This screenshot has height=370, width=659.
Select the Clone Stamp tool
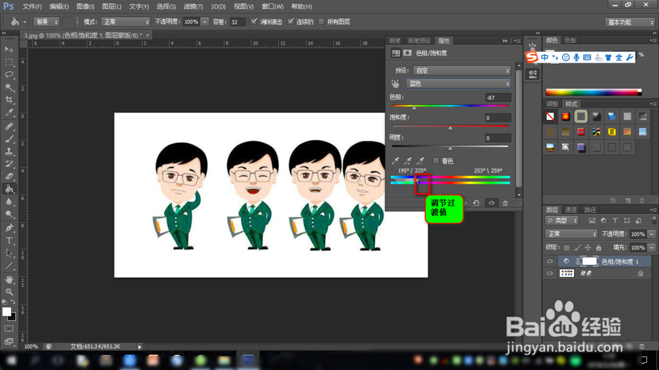click(x=9, y=151)
